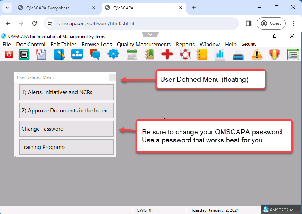This screenshot has height=214, width=302.
Task: Minimize the QMSCAPA inner application window
Action: (259, 36)
